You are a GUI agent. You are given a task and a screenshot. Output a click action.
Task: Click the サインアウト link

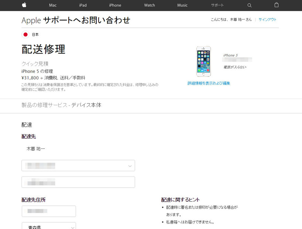(267, 20)
